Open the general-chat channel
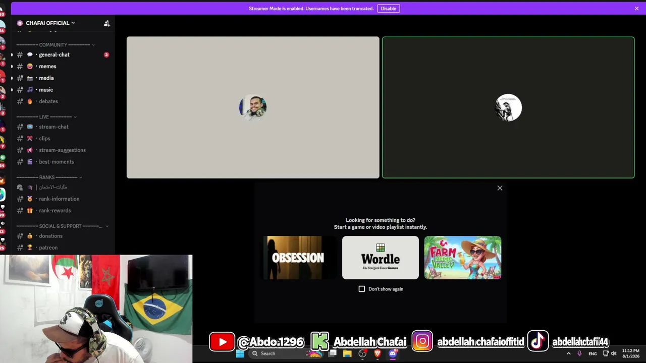Screen dimensions: 646x363 pos(63,54)
